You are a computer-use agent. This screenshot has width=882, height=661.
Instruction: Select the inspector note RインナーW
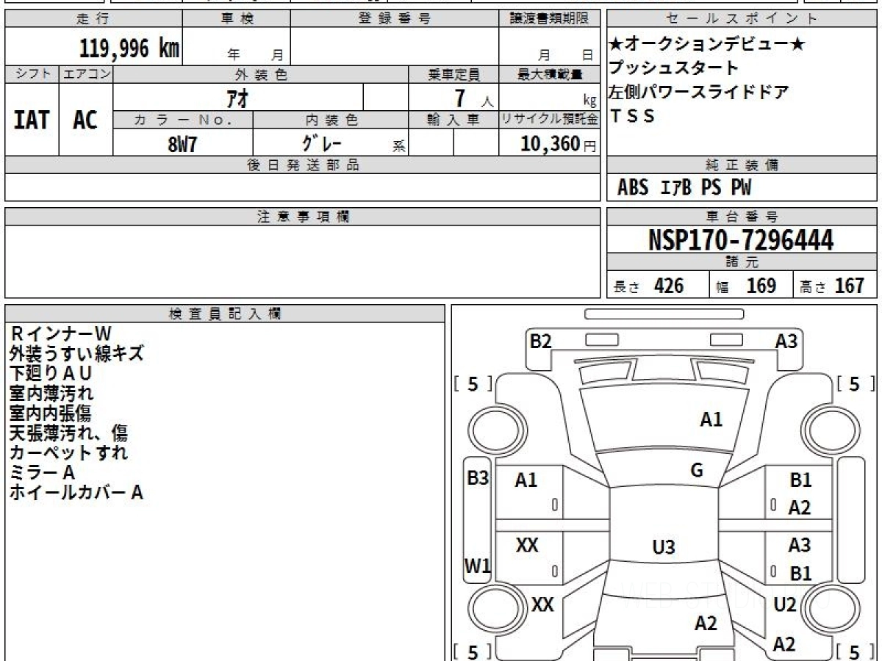click(x=60, y=334)
